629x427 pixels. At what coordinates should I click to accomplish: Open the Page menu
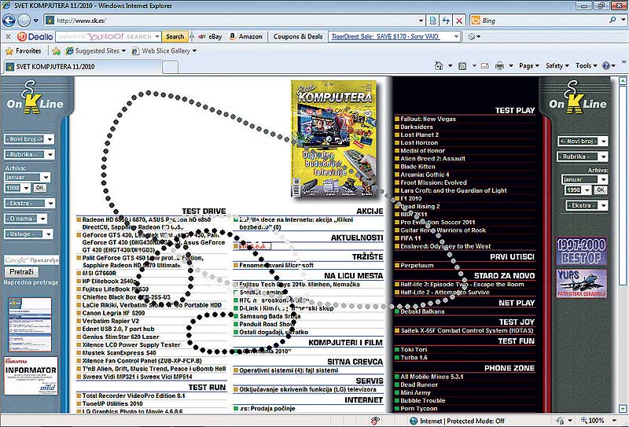click(529, 66)
